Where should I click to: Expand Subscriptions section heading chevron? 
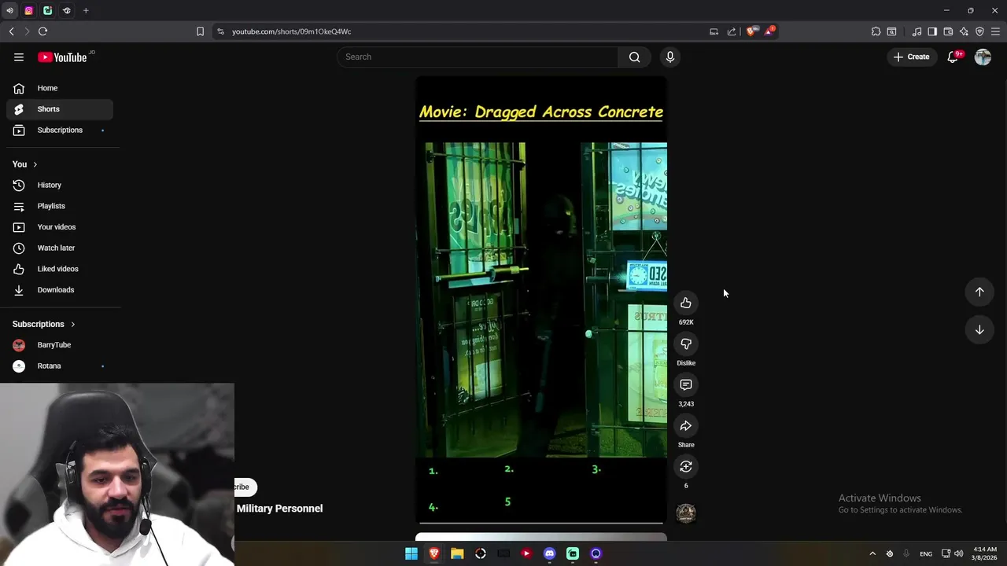click(x=72, y=324)
